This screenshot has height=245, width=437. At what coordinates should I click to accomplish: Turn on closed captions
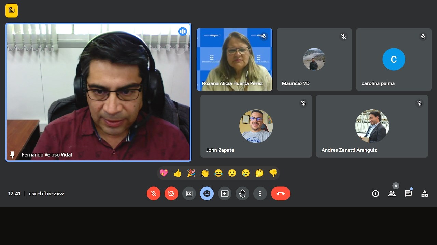click(189, 194)
